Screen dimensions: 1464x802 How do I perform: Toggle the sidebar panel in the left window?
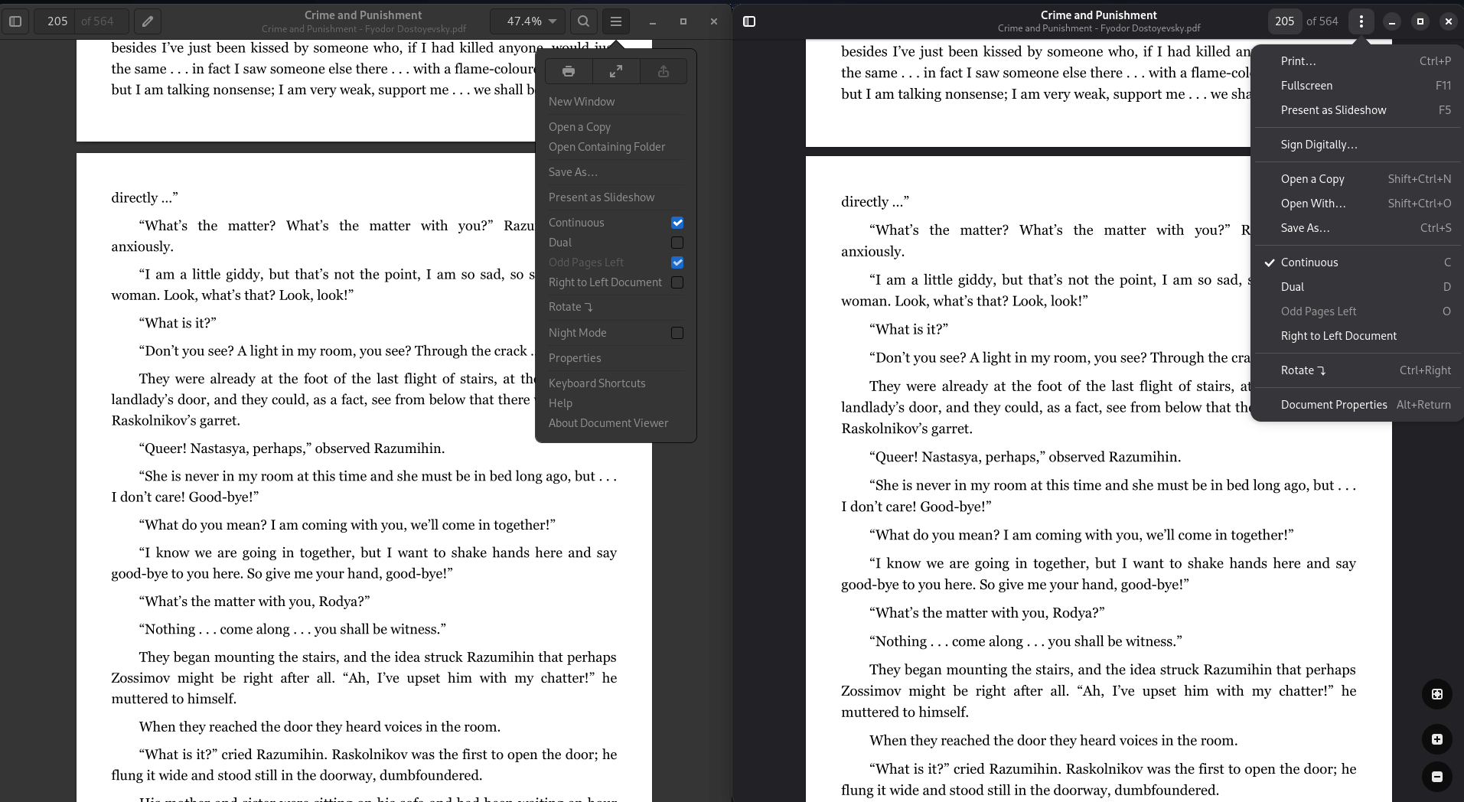[x=14, y=21]
